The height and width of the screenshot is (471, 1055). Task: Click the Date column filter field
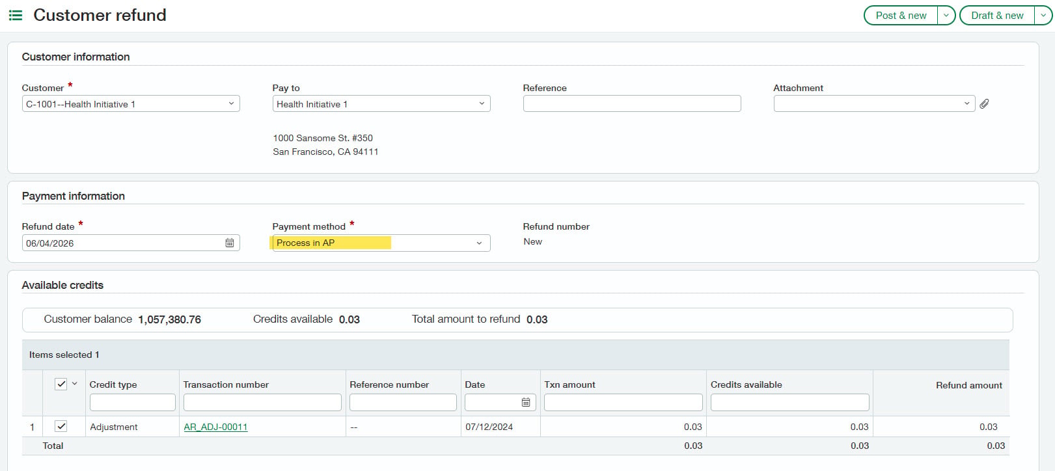click(500, 402)
